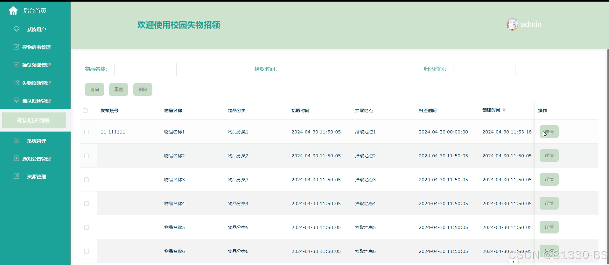The image size is (609, 265).
Task: Close the small x popup at the bottom right
Action: (514, 262)
